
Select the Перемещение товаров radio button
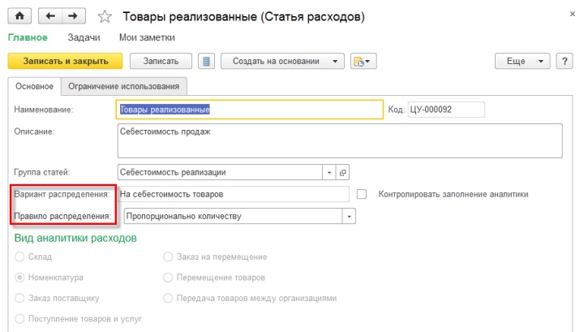168,278
